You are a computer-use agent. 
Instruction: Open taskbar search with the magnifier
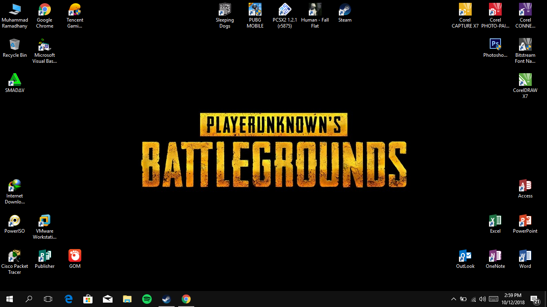tap(29, 299)
